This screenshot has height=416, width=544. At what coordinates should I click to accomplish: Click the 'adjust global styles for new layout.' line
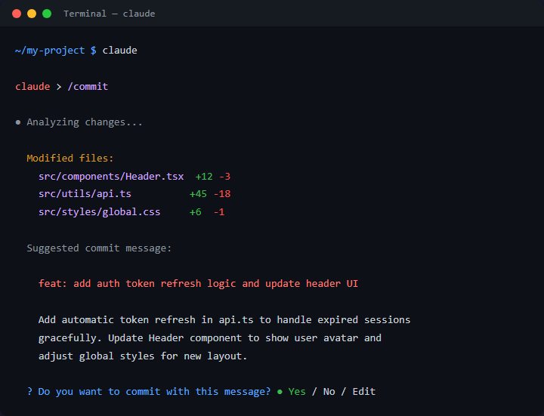coord(143,356)
